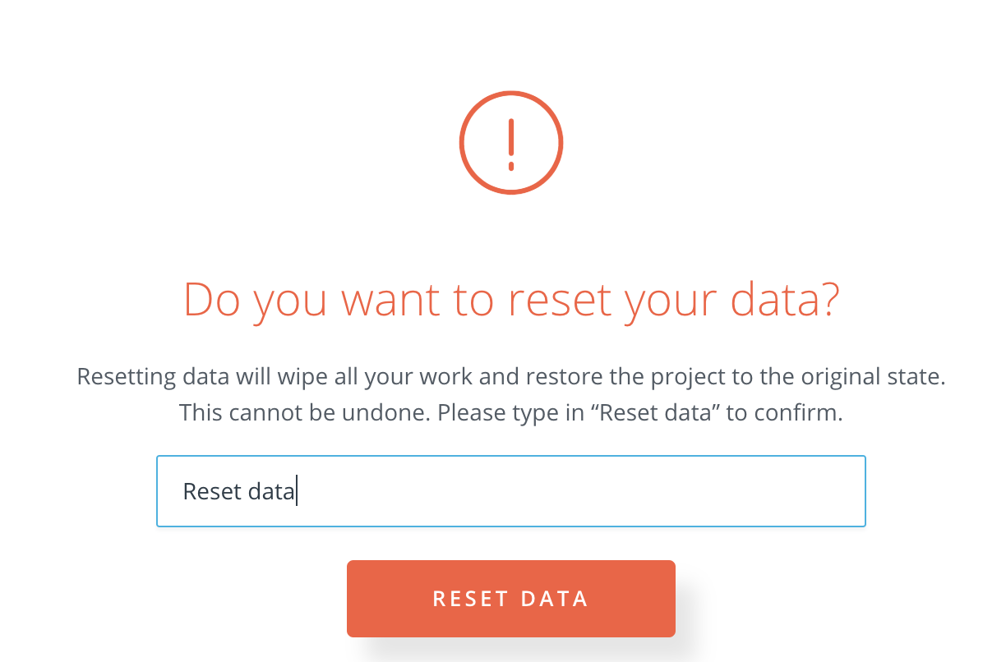1006x662 pixels.
Task: Focus the confirmation text input field
Action: (510, 491)
